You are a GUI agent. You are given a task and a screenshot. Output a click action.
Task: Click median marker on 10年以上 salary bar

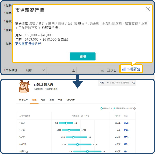(x=87, y=152)
